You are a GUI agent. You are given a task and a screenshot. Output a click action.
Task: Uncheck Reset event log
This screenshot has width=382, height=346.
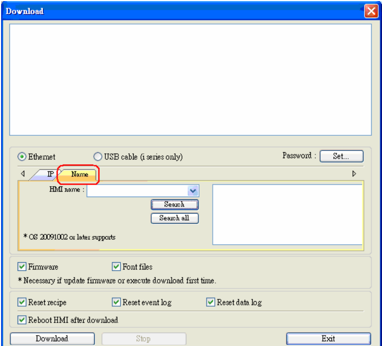[116, 302]
